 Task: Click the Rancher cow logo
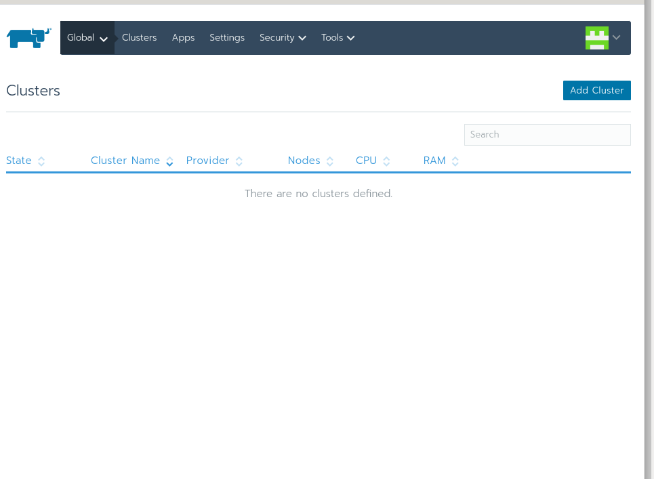tap(29, 38)
